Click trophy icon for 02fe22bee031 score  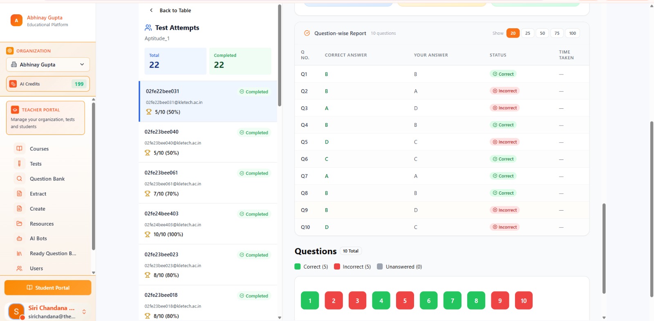tap(149, 112)
